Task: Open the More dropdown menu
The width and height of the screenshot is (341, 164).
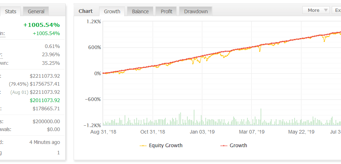Action: (313, 10)
